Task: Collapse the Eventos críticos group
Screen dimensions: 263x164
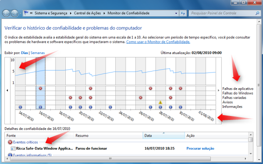Action: 25,142
